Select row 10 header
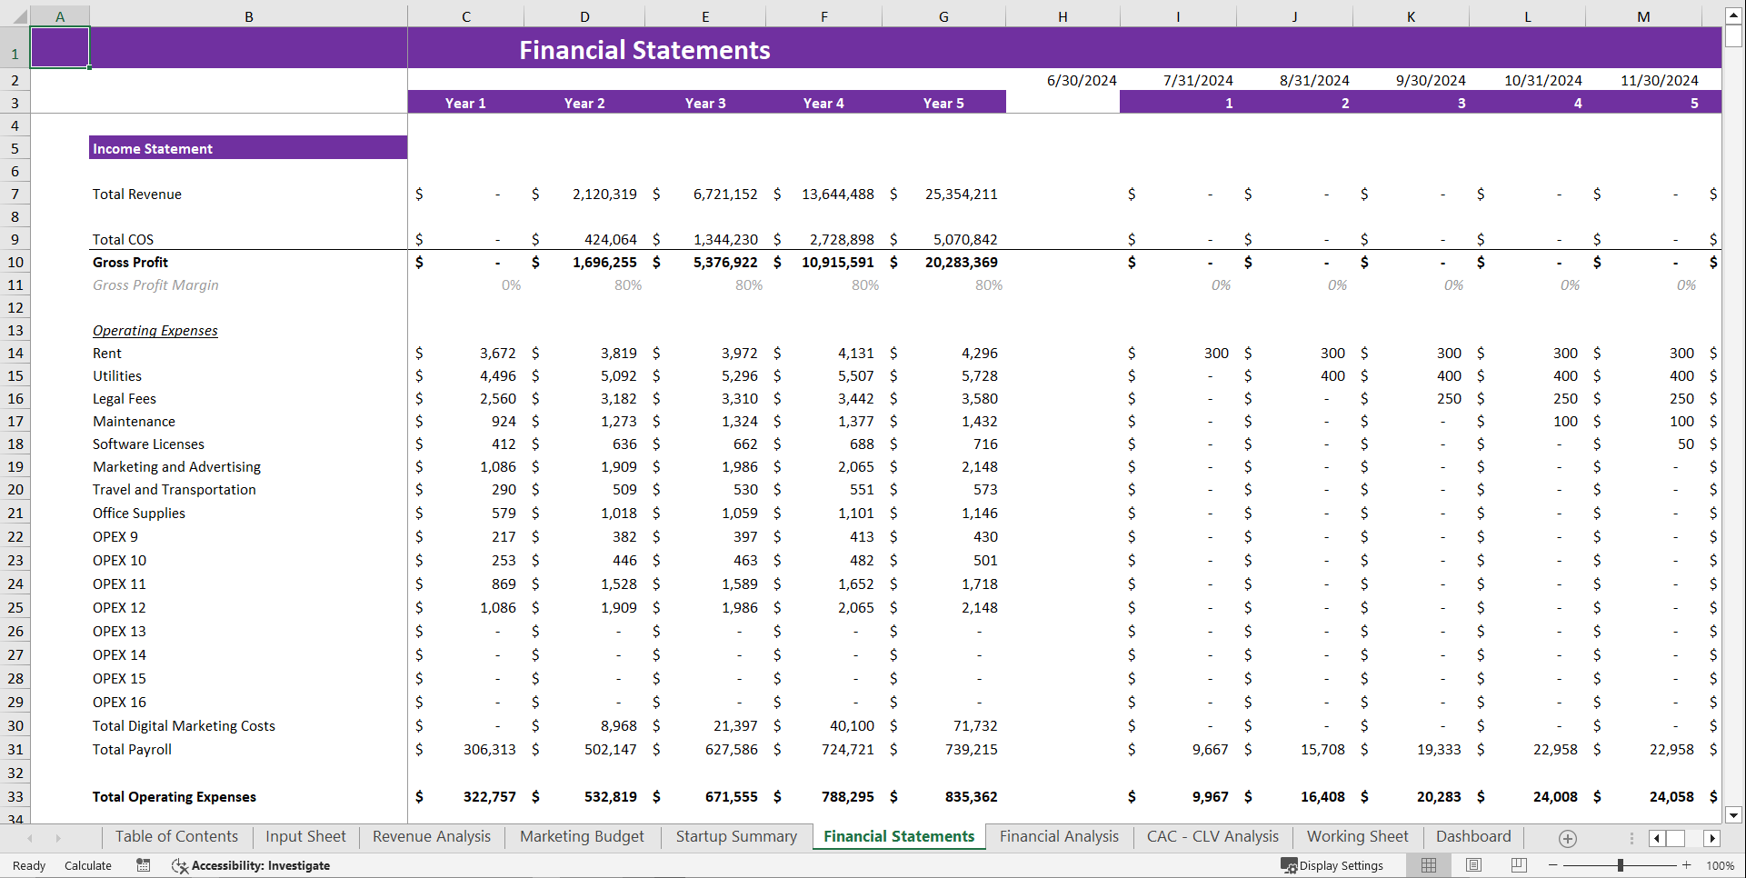This screenshot has width=1746, height=878. pos(15,262)
